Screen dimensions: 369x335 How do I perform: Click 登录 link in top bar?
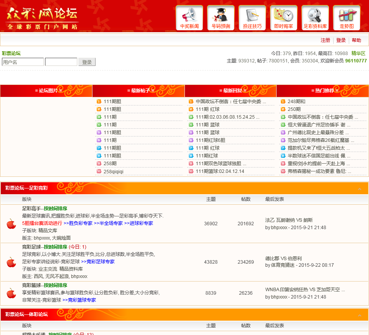(341, 40)
